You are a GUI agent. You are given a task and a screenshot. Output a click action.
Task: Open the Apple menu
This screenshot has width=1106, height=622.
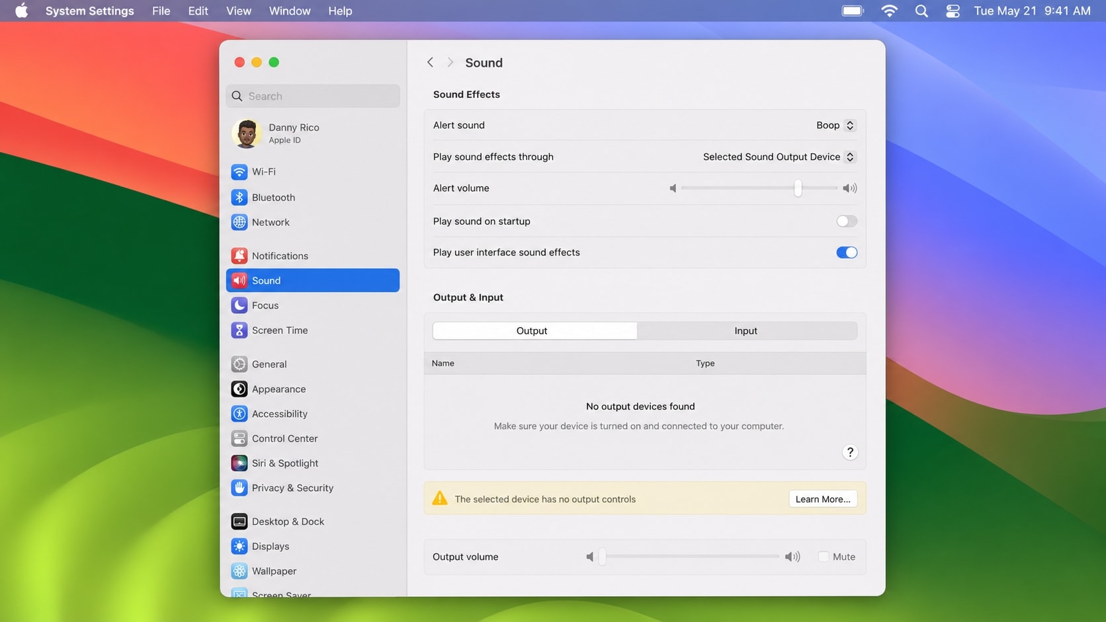coord(22,11)
